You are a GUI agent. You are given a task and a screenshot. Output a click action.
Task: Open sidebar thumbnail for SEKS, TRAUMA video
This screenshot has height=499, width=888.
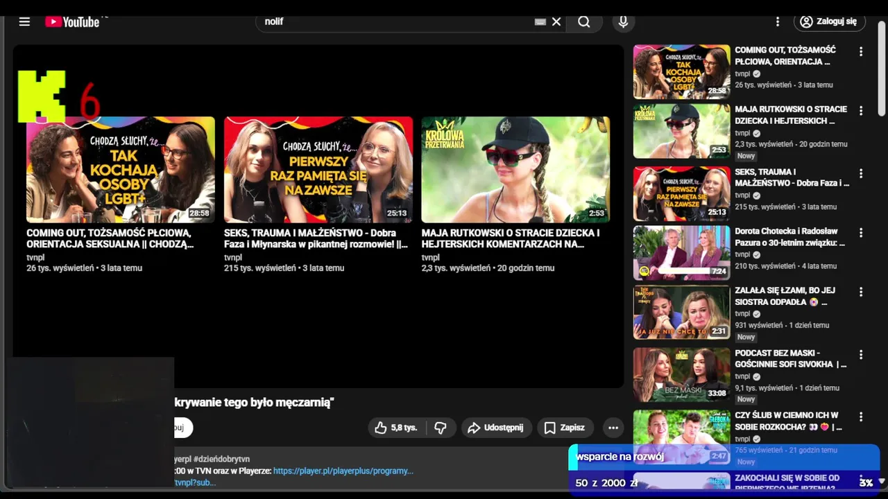[681, 193]
